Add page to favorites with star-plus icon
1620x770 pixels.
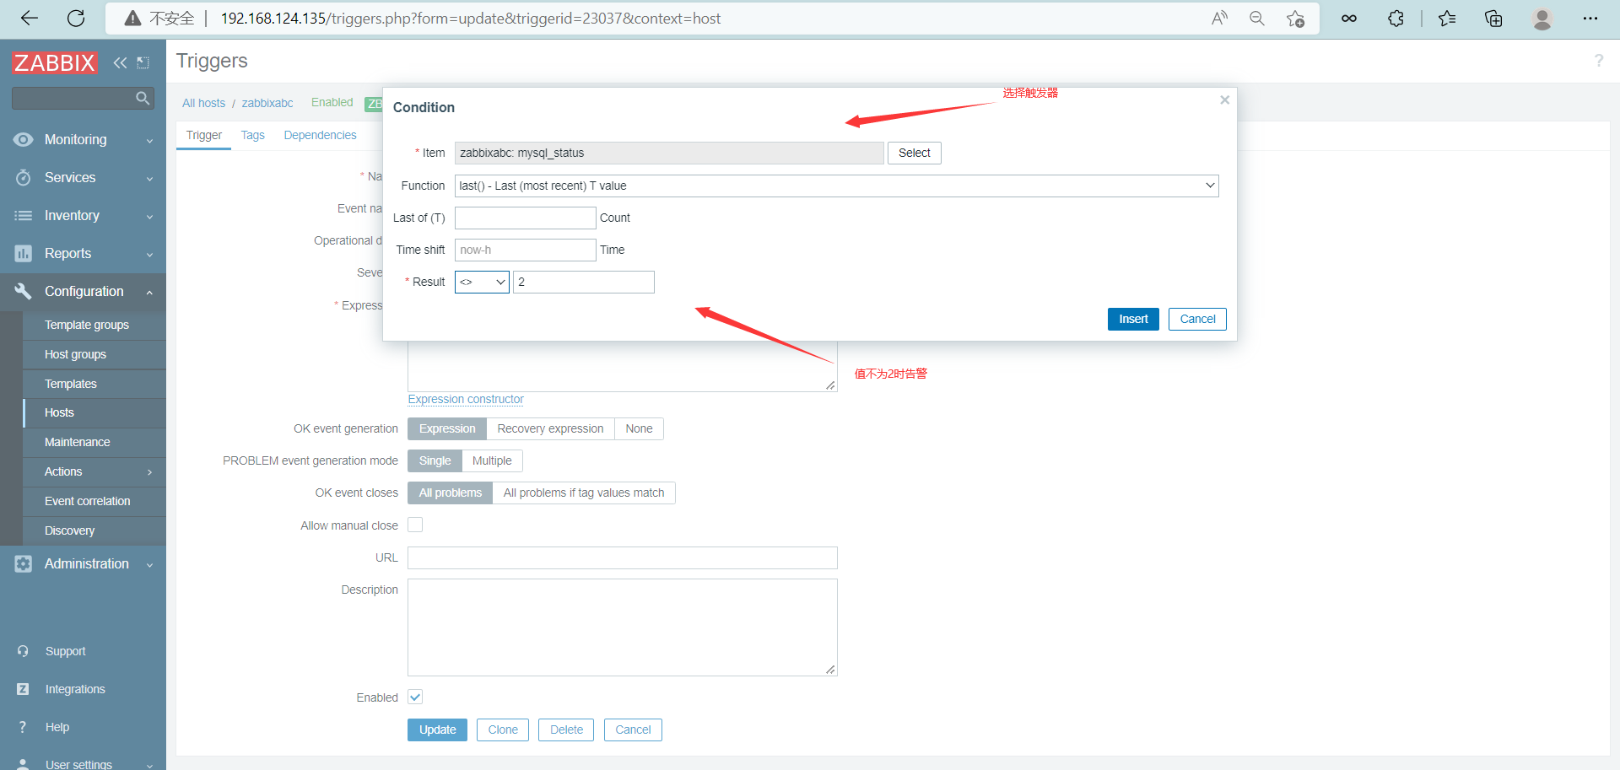pos(1296,19)
